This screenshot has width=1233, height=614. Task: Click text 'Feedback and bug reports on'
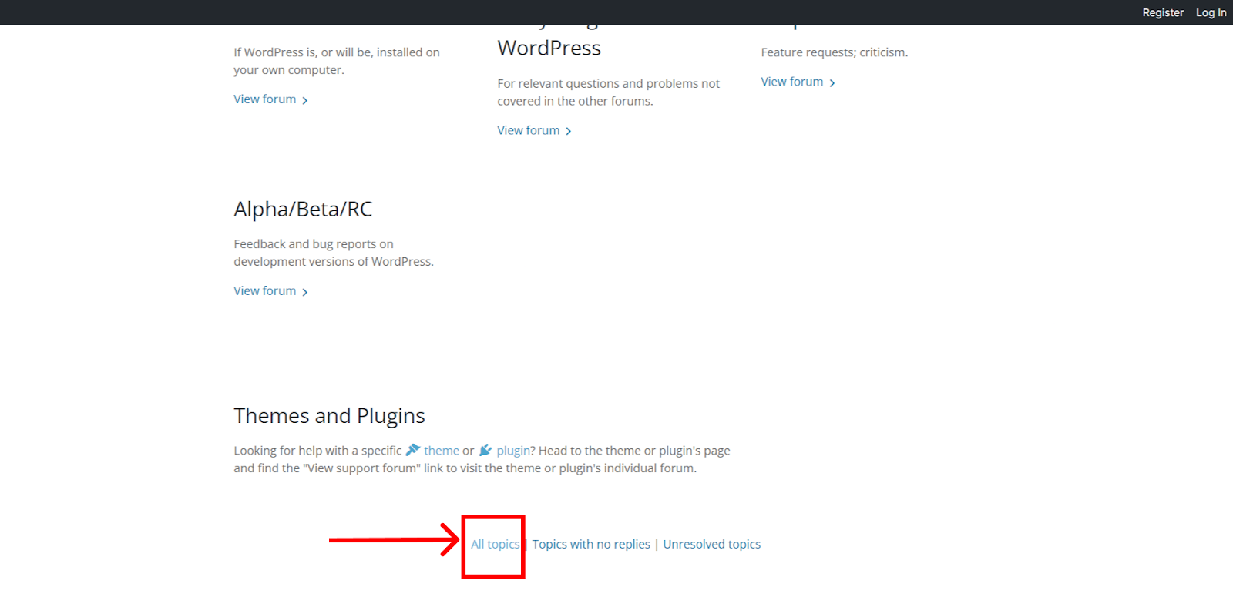coord(314,244)
